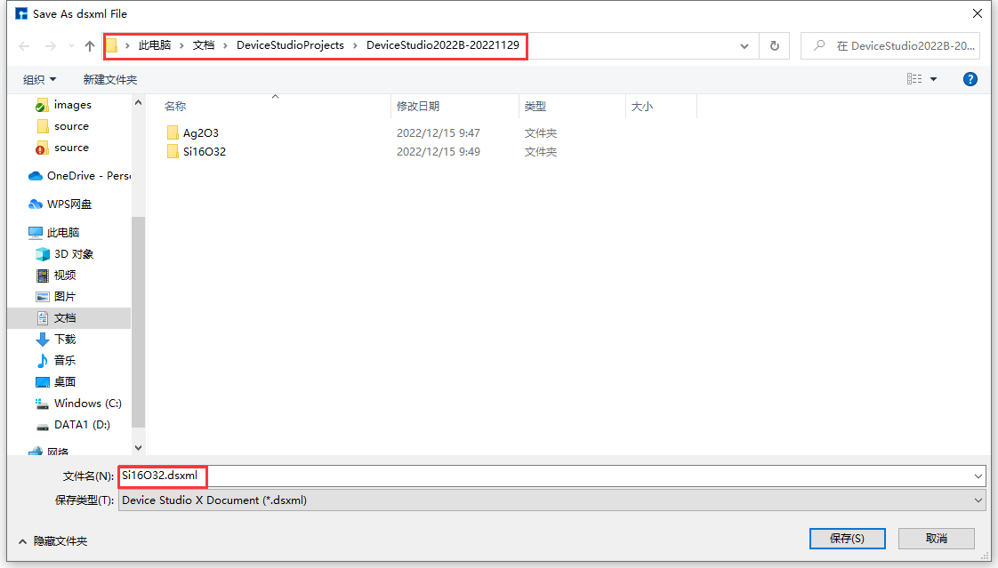
Task: Open the 组织 menu
Action: 39,80
